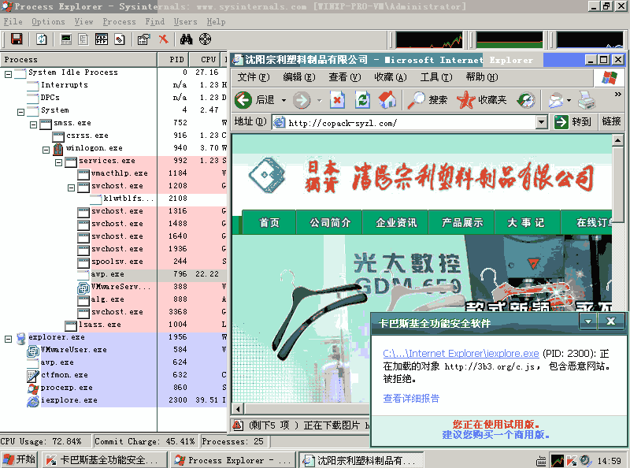Image resolution: width=630 pixels, height=468 pixels.
Task: Open the Users menu
Action: click(x=185, y=22)
